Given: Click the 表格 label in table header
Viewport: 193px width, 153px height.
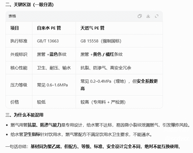Looking at the screenshot, I should 12,16.
